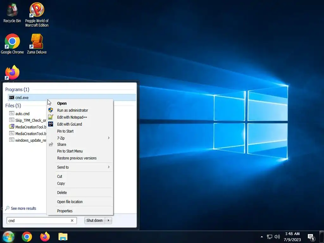324x243 pixels.
Task: Click the Run as administrator shield icon
Action: click(51, 110)
